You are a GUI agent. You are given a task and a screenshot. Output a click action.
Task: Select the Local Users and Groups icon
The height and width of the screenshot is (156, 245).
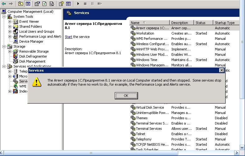tap(16, 31)
